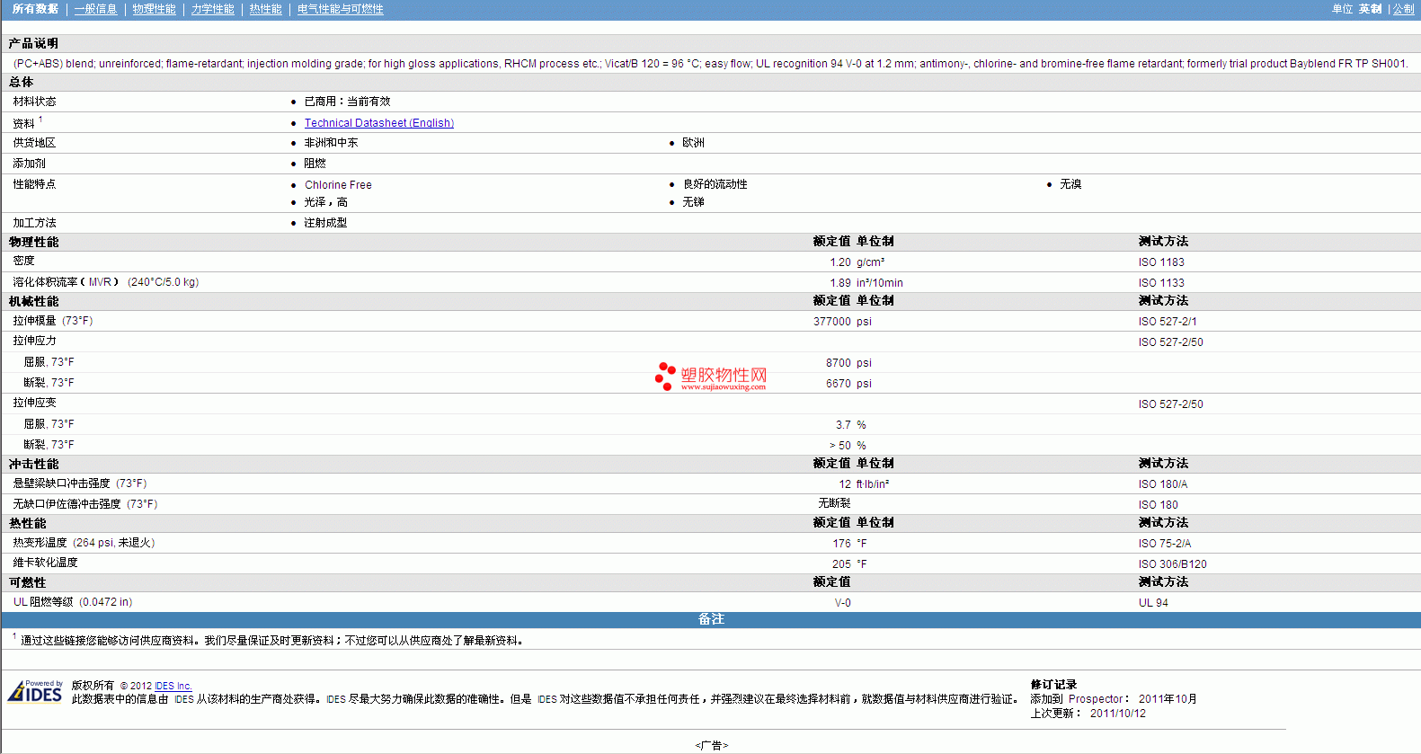Click the 机械性能 section heading
This screenshot has height=754, width=1421.
[x=33, y=301]
